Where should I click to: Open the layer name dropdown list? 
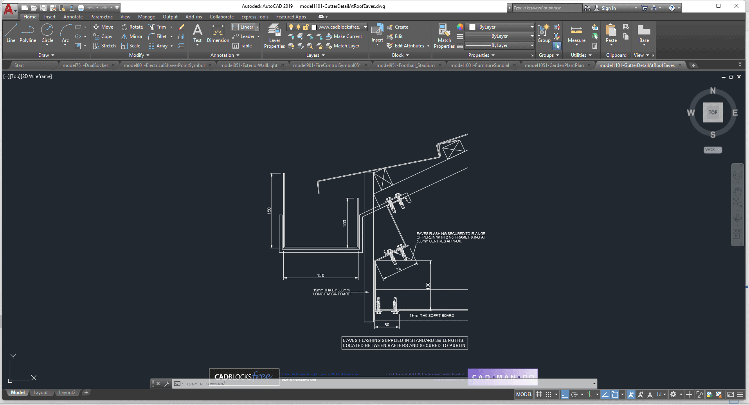(x=365, y=27)
